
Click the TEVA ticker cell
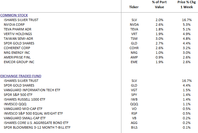click(134, 29)
